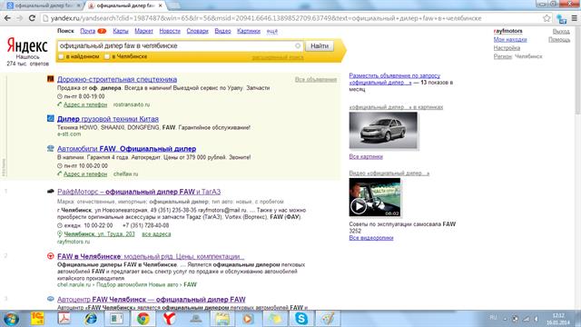The width and height of the screenshot is (581, 327).
Task: Reload the page with the refresh icon
Action: (32, 18)
